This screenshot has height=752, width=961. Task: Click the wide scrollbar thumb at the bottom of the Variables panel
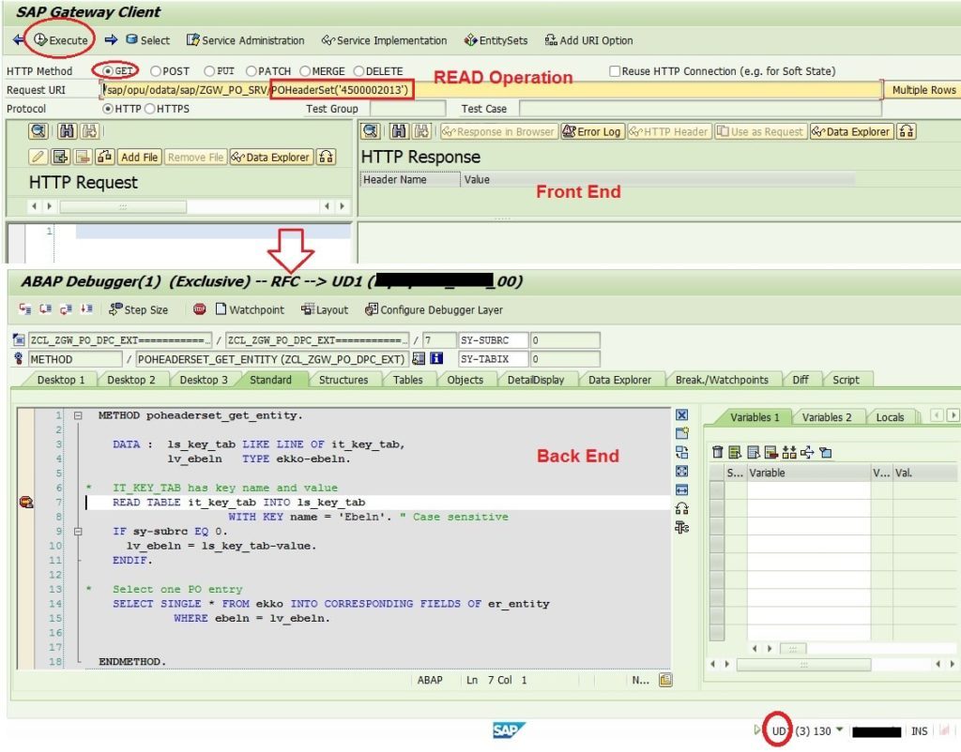click(x=803, y=664)
